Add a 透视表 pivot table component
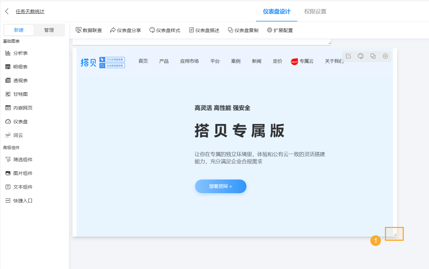This screenshot has height=269, width=429. (x=19, y=80)
